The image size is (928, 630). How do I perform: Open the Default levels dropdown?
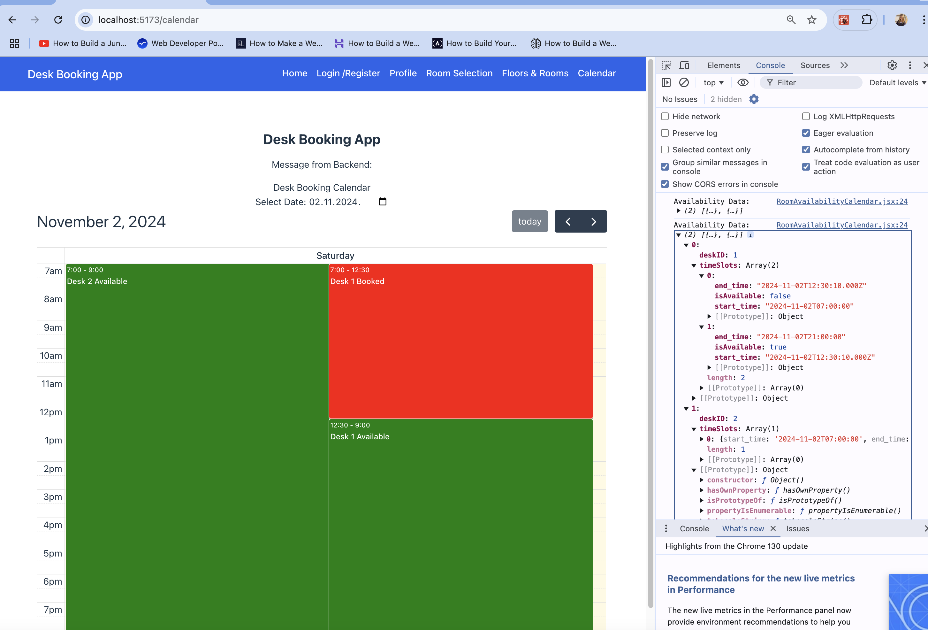coord(897,83)
